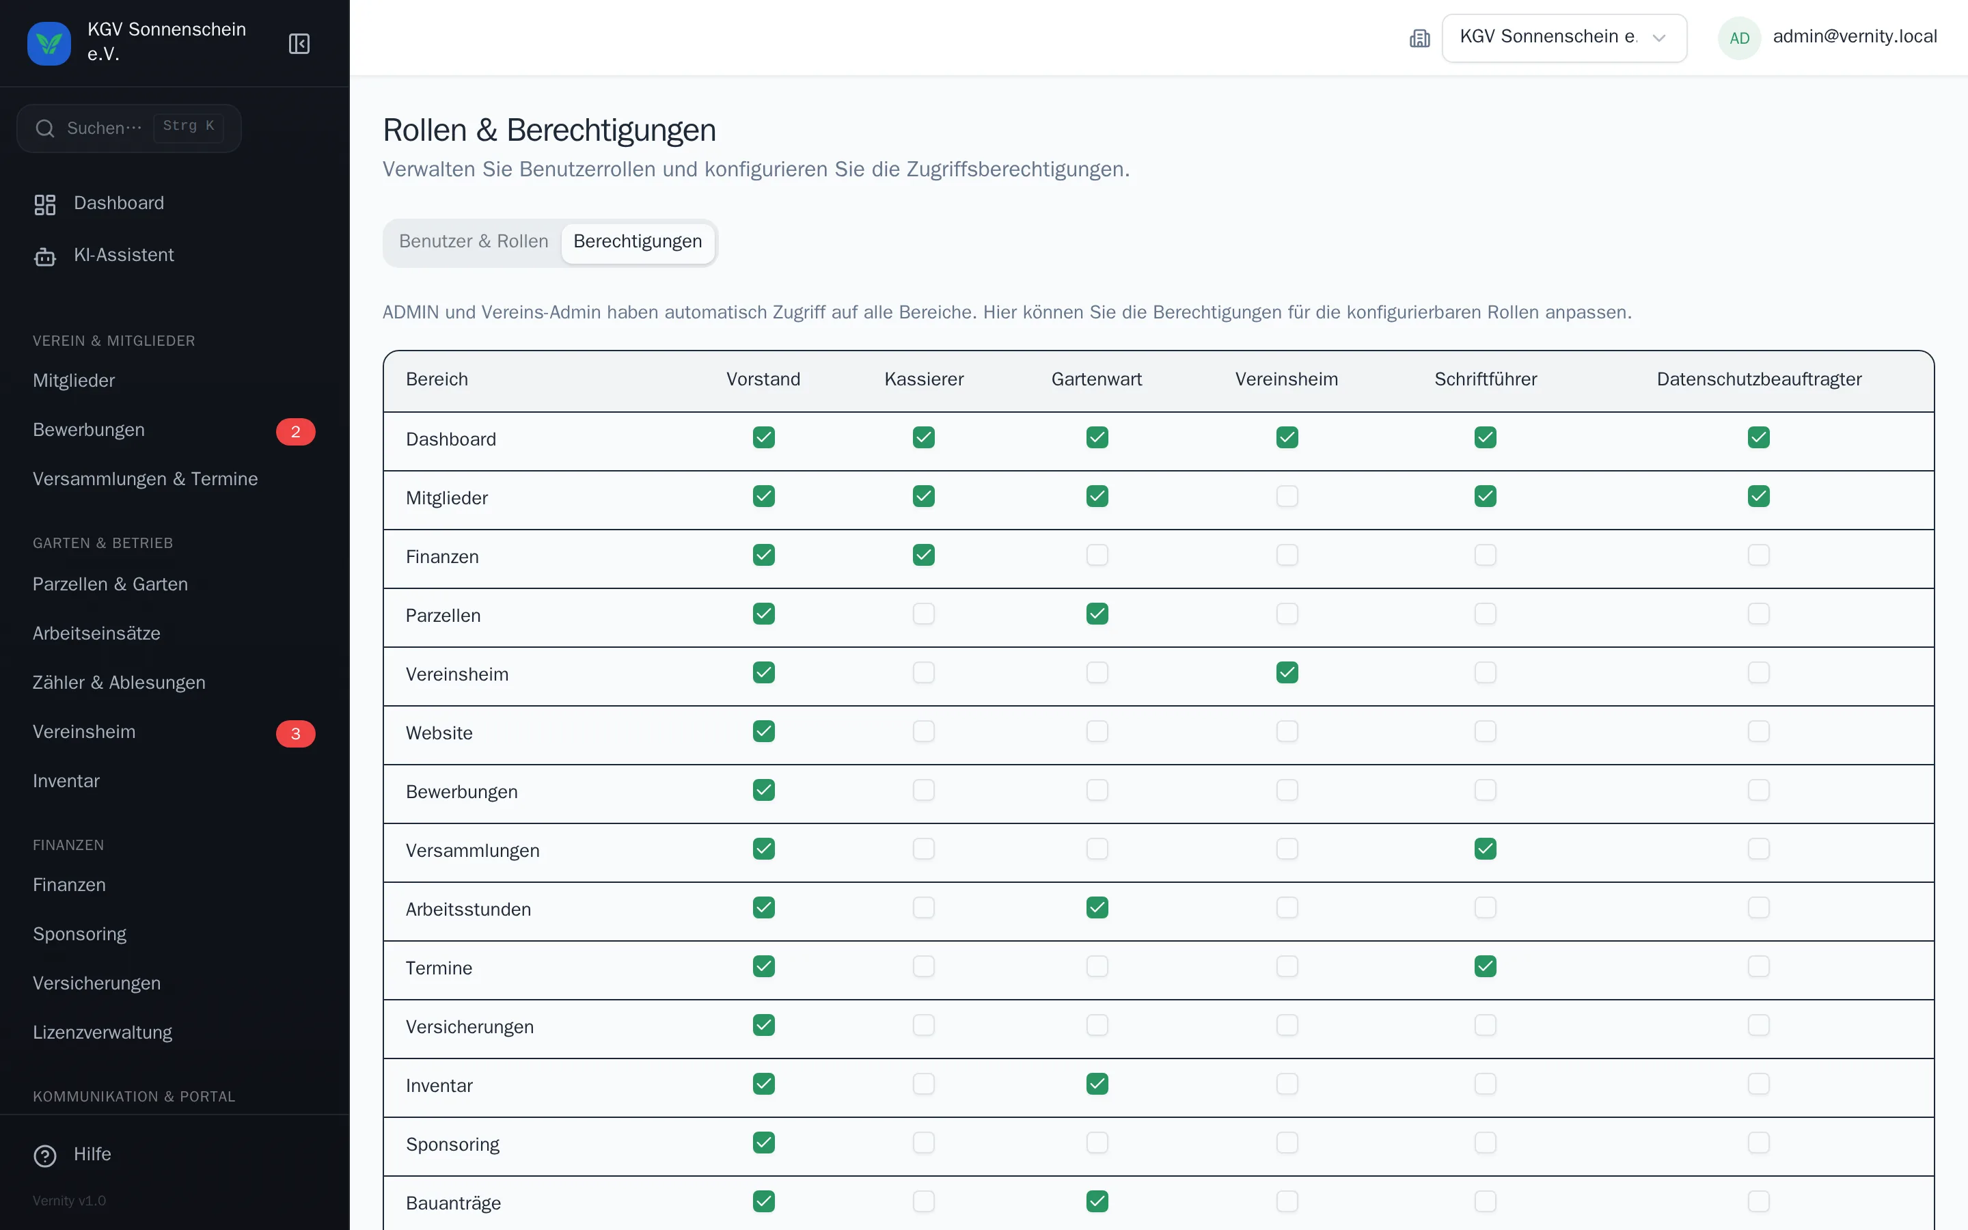Enable Inventar access for Vereinsheim role
Image resolution: width=1968 pixels, height=1230 pixels.
pos(1287,1084)
